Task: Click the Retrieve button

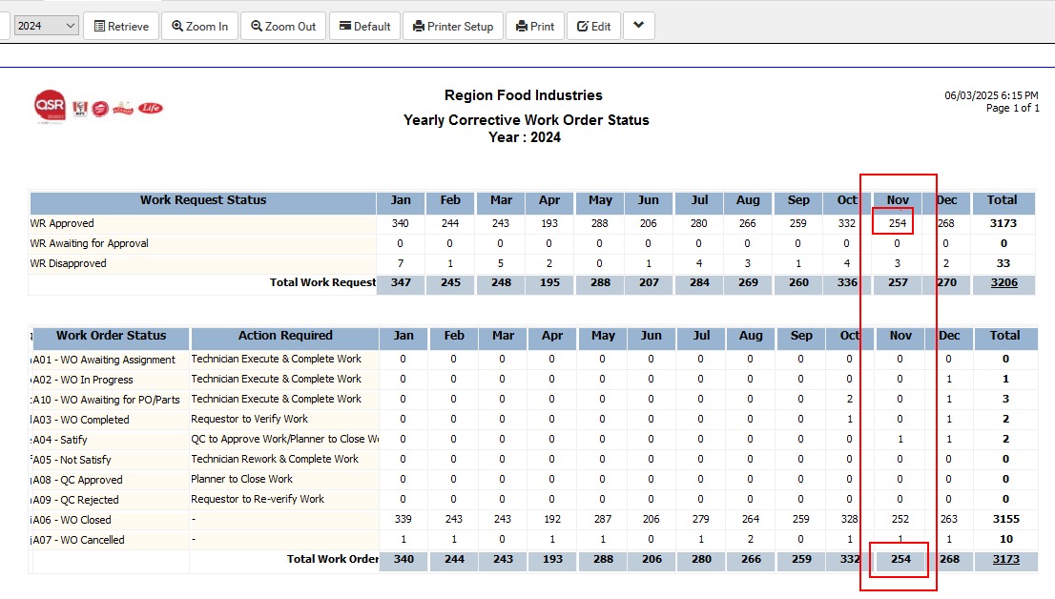Action: click(121, 27)
